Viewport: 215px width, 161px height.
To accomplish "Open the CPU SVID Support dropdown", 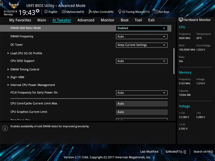I will (142, 61).
